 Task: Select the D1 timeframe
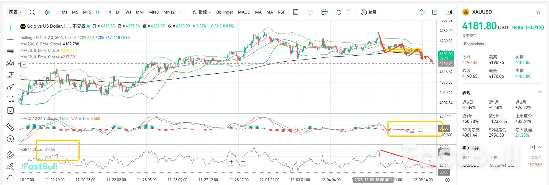[x=118, y=12]
